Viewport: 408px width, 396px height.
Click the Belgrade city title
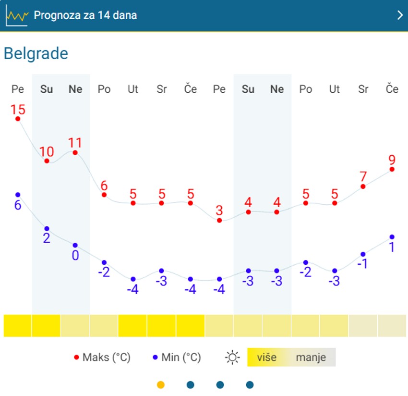[x=36, y=53]
